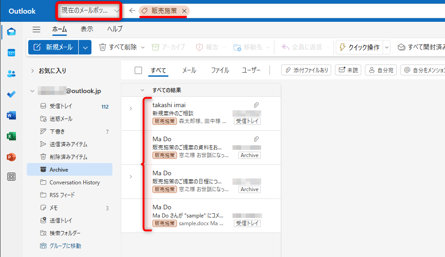
Task: Click the attachment clip on 販売施策のご提案の資料 mail
Action: pos(256,139)
